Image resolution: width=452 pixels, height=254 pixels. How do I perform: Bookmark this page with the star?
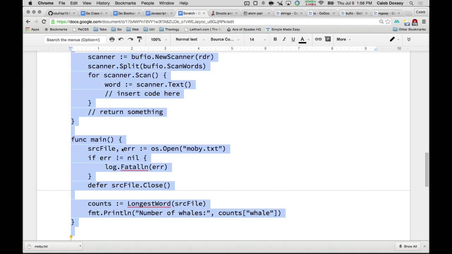[x=388, y=22]
